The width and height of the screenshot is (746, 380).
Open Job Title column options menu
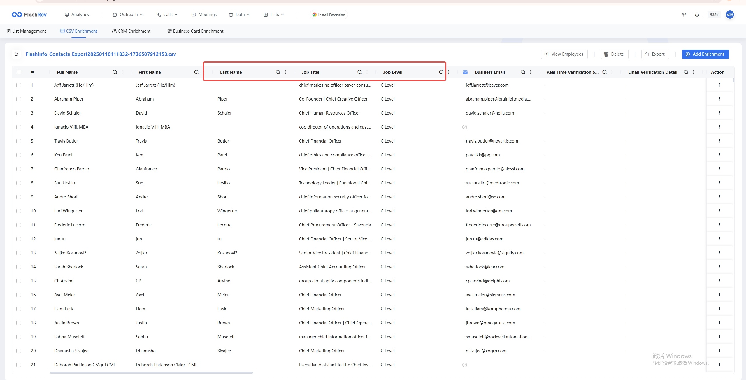point(367,72)
